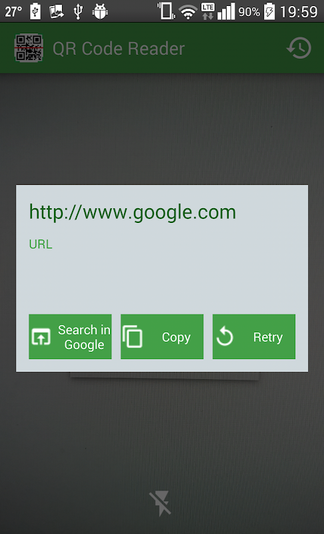Tap the 19:59 clock in status bar
324x534 pixels.
pos(299,12)
